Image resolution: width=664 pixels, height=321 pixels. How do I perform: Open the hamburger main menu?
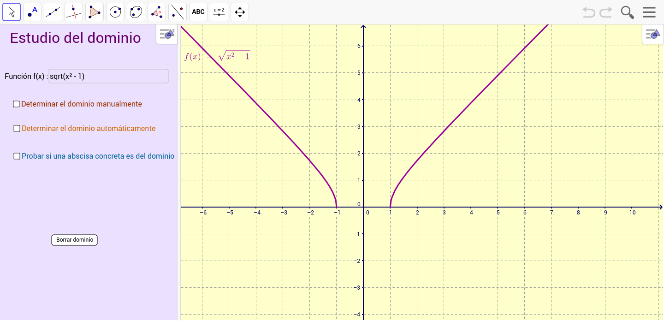(649, 12)
